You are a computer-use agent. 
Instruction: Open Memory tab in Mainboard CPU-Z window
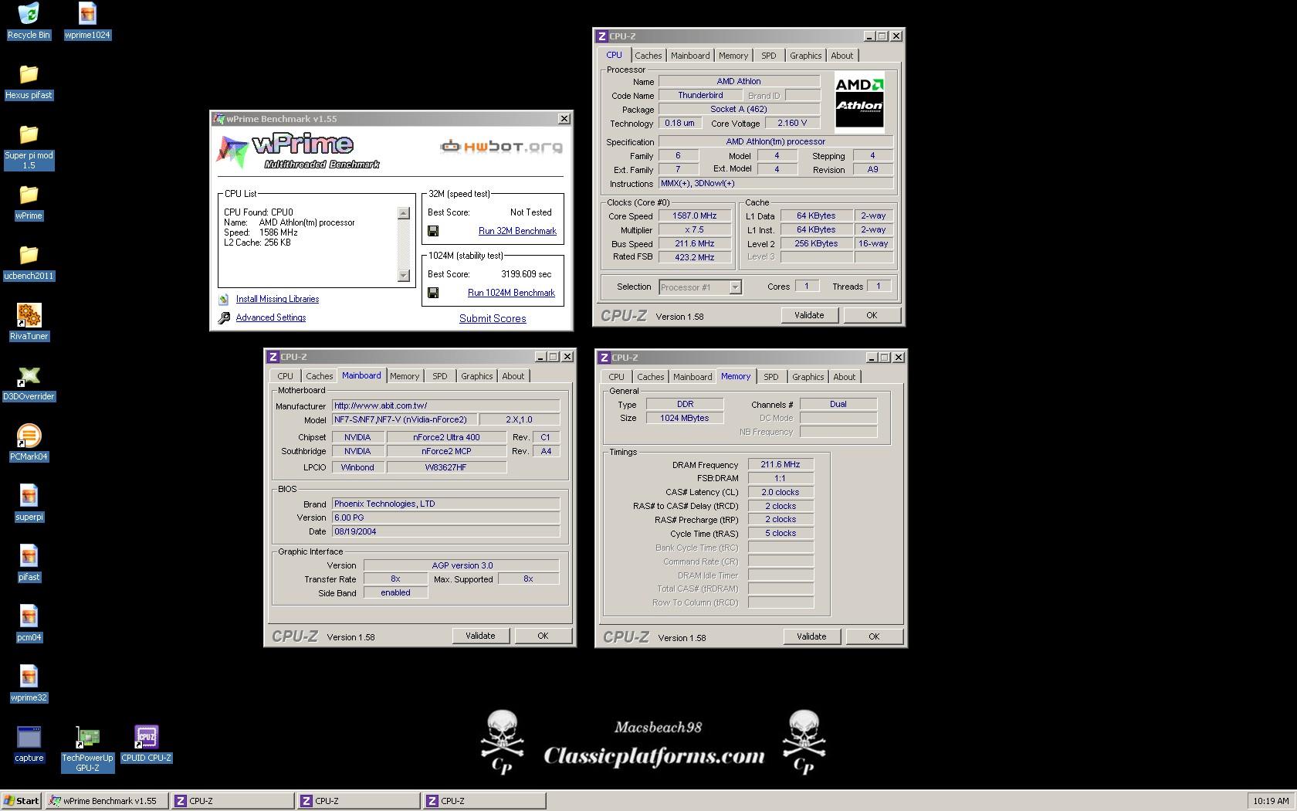(404, 376)
